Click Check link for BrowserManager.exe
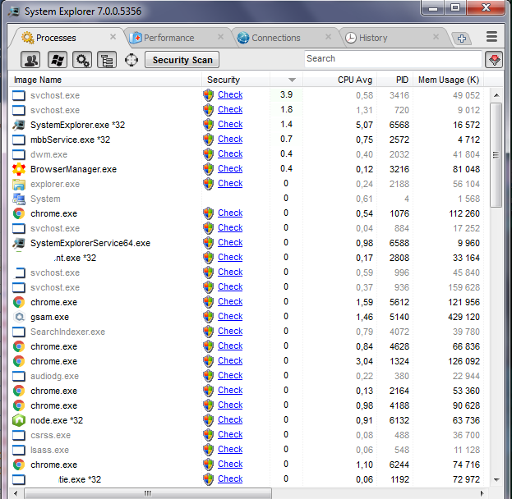Viewport: 512px width, 499px height. (x=230, y=168)
